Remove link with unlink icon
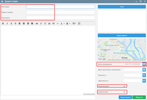The height and width of the screenshot is (100, 147). tap(45, 23)
